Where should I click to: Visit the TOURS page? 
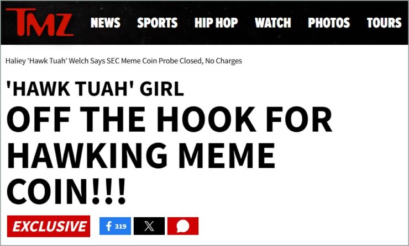(x=384, y=23)
